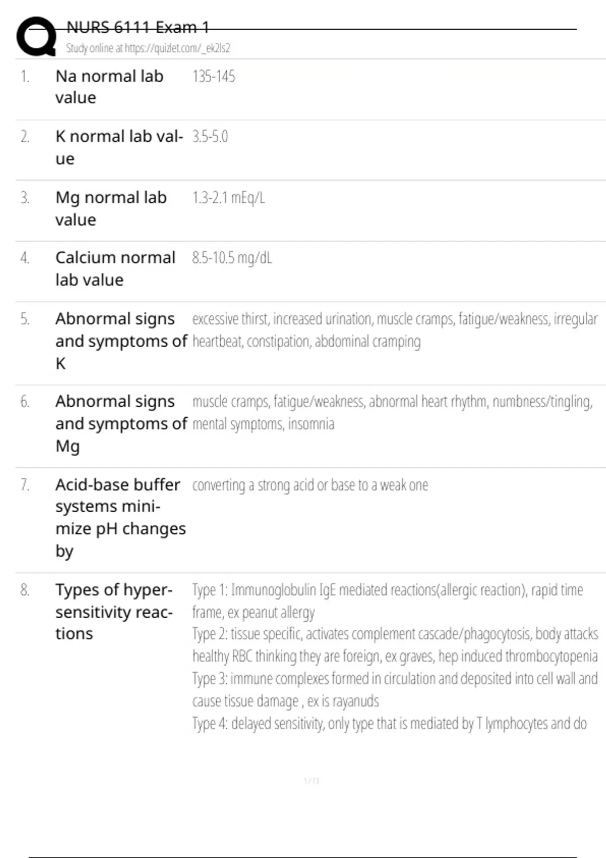Click the 135-145 sodium answer
The width and height of the screenshot is (606, 858).
214,77
